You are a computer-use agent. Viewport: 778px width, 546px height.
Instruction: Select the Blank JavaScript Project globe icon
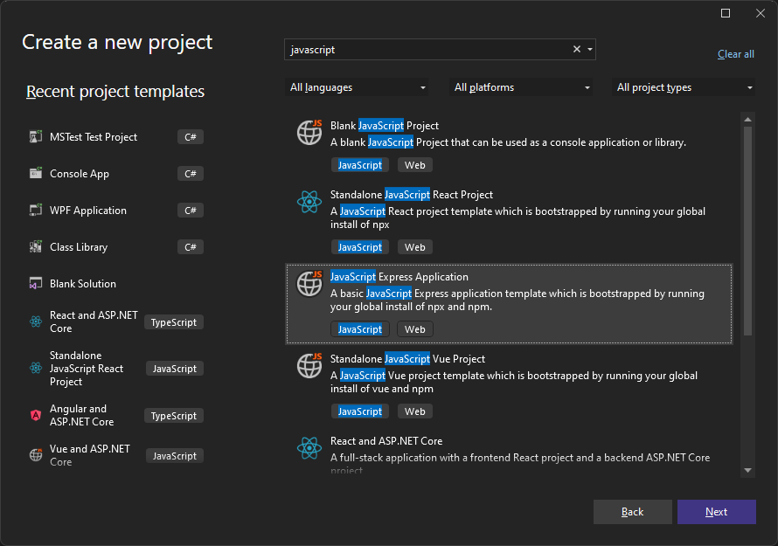[309, 133]
